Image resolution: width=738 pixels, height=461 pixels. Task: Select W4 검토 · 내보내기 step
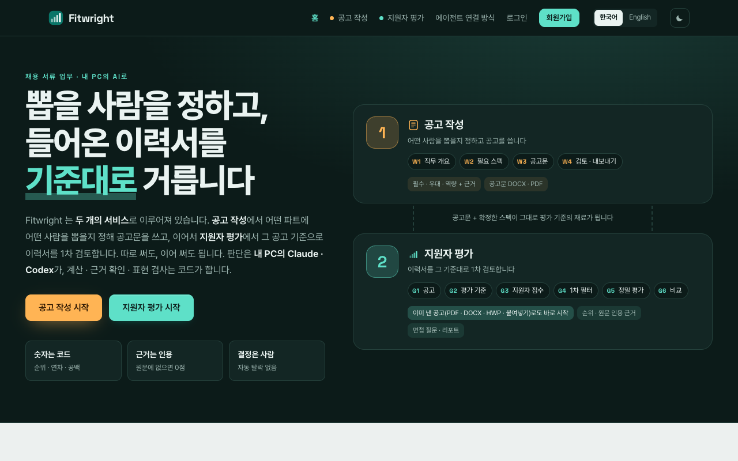590,162
